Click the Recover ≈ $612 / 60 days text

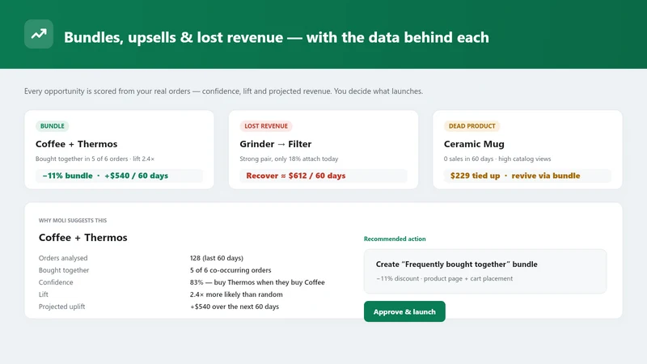tap(296, 176)
